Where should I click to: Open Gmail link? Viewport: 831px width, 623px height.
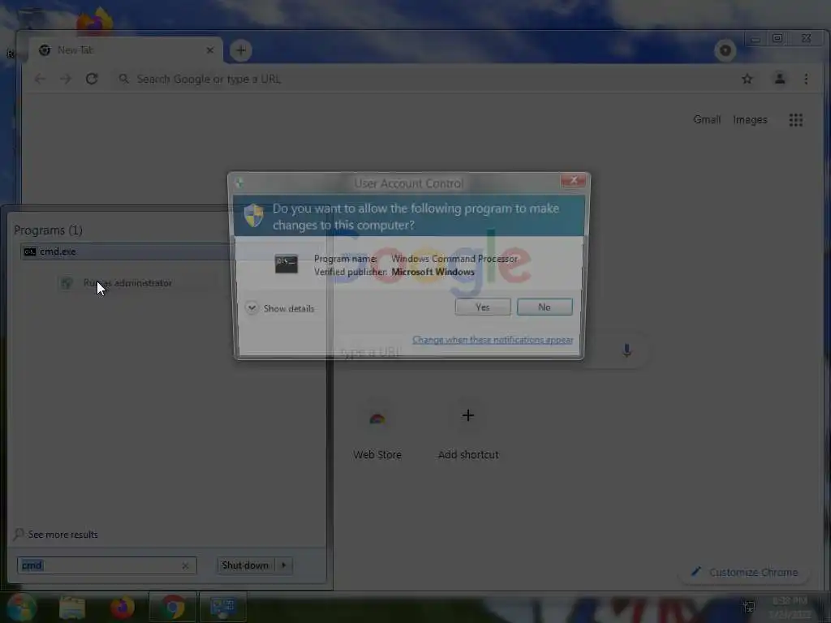point(707,120)
